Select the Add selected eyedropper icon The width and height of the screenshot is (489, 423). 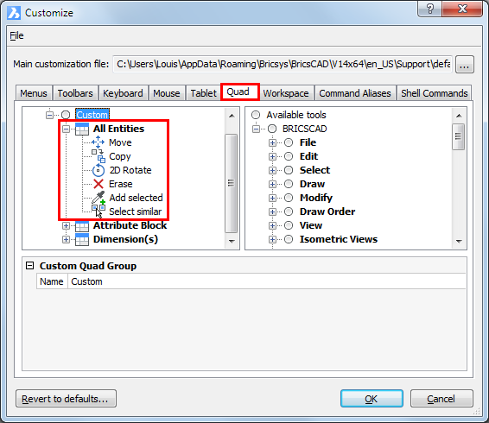(x=98, y=198)
